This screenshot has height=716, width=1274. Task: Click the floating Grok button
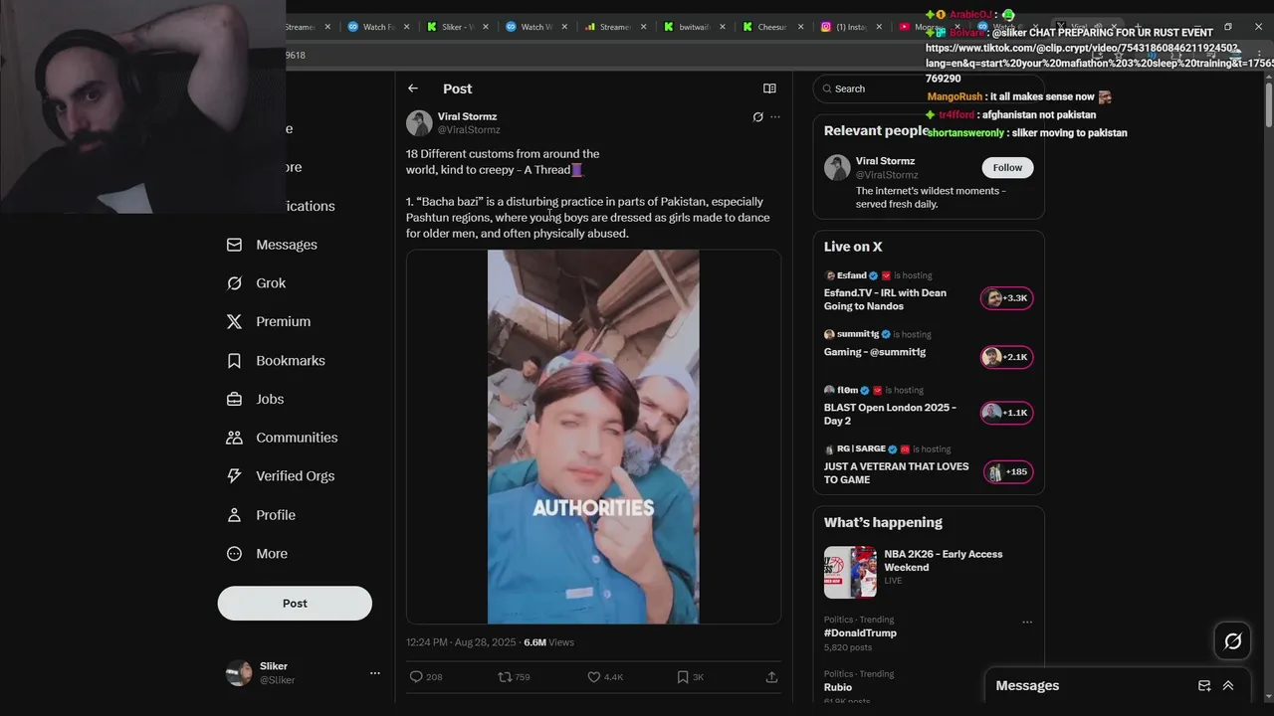click(x=1233, y=641)
